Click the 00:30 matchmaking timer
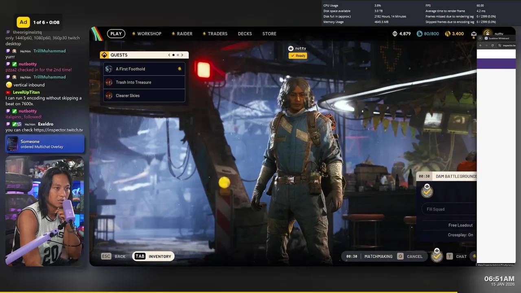The width and height of the screenshot is (521, 293). pyautogui.click(x=352, y=256)
